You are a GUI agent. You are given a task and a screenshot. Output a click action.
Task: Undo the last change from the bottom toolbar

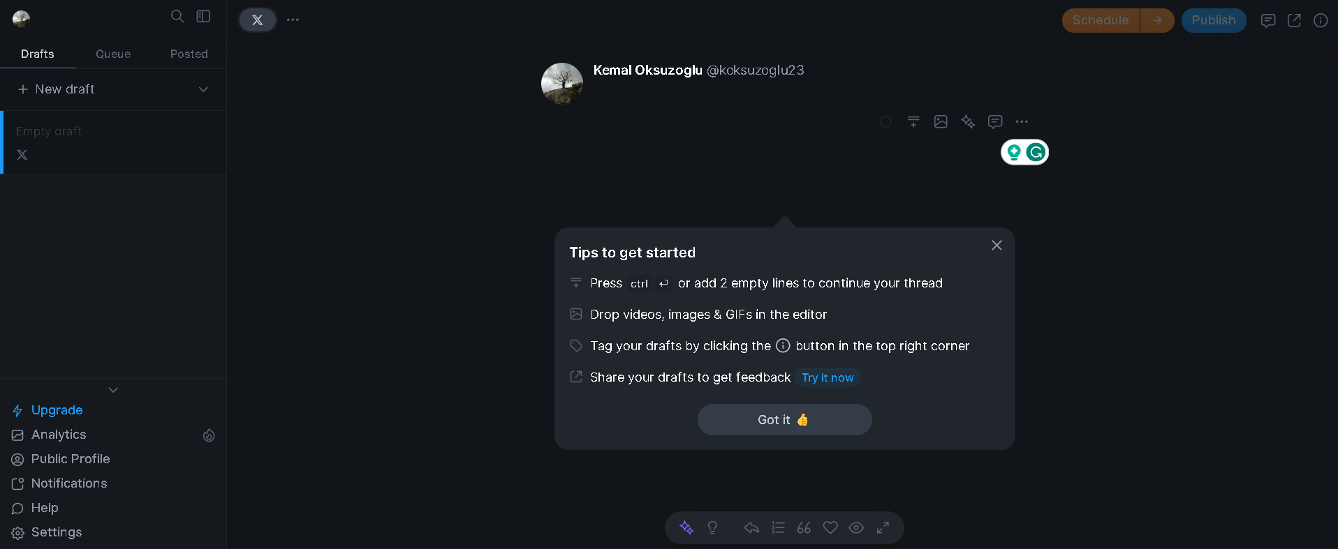coord(751,528)
